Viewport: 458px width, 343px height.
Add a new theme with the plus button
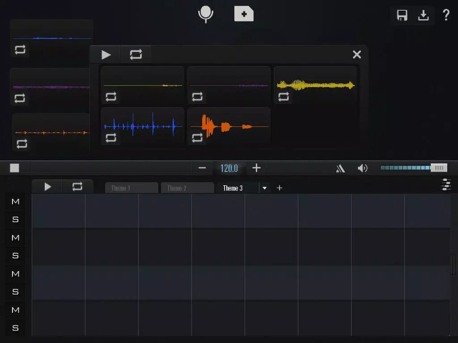click(279, 188)
